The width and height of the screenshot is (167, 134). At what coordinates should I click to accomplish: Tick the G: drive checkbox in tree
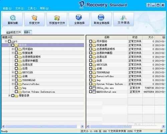click(x=9, y=41)
